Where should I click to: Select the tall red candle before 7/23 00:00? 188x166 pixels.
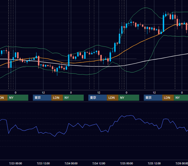tap(9, 59)
